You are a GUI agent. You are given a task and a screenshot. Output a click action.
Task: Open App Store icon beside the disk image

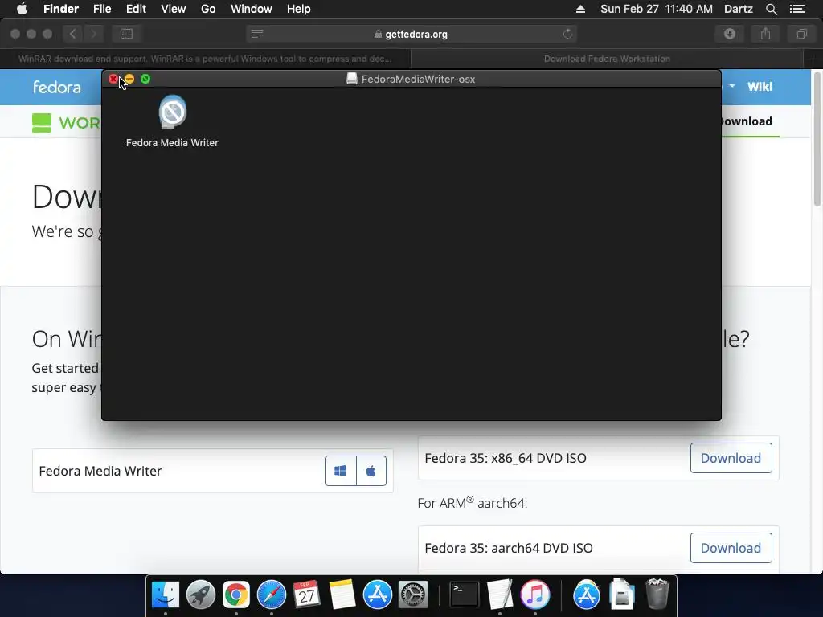pos(586,595)
